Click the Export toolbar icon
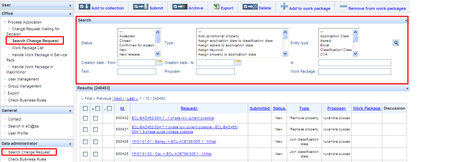This screenshot has width=460, height=162. pos(216,7)
